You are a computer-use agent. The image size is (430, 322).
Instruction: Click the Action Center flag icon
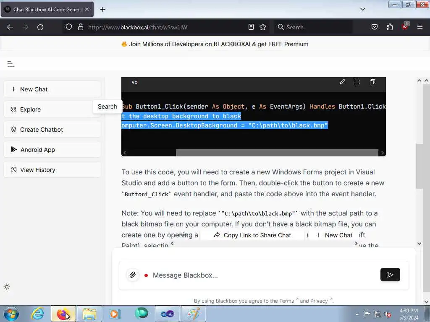(367, 314)
